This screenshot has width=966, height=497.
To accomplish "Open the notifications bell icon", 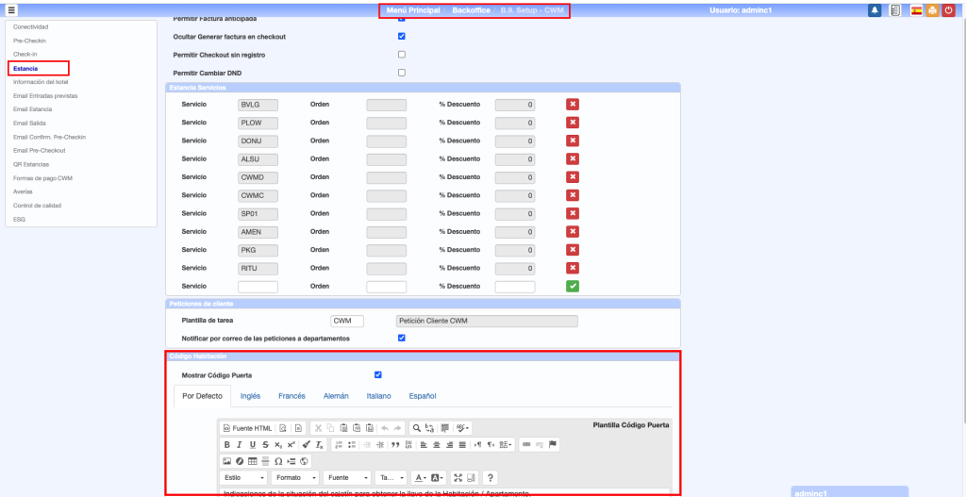I will point(874,10).
